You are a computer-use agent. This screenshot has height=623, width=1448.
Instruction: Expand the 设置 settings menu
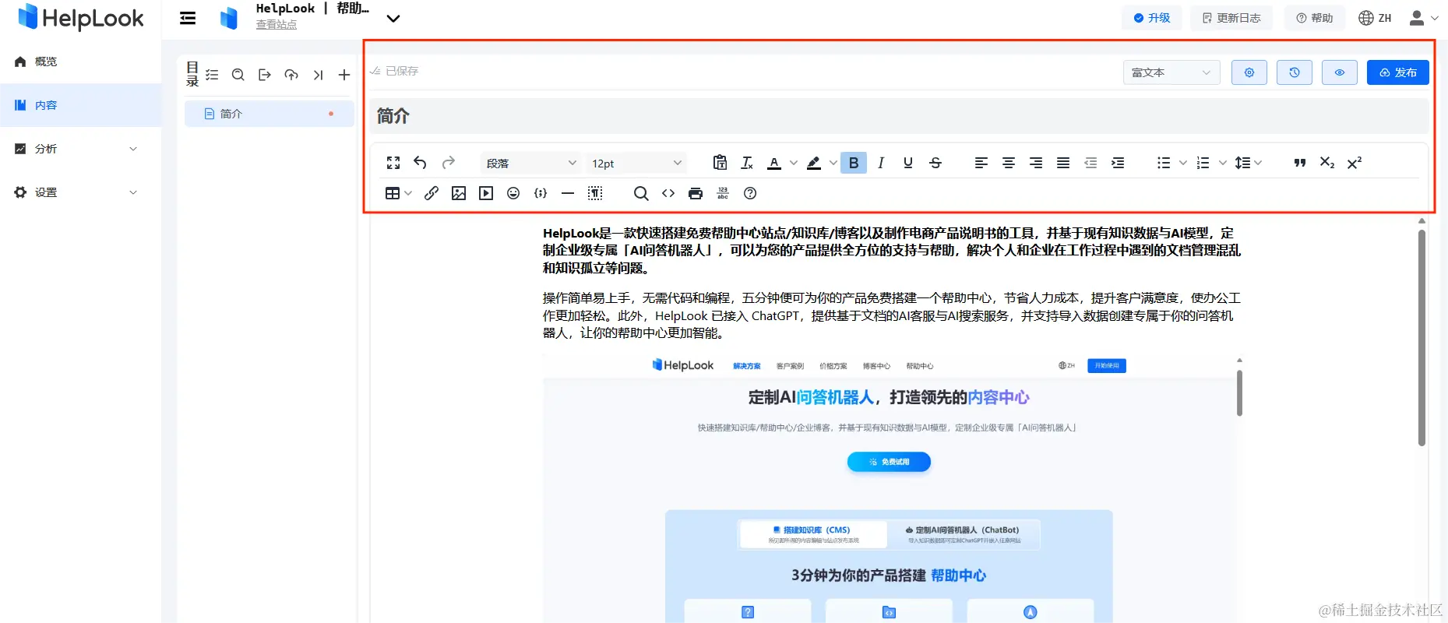[x=80, y=192]
